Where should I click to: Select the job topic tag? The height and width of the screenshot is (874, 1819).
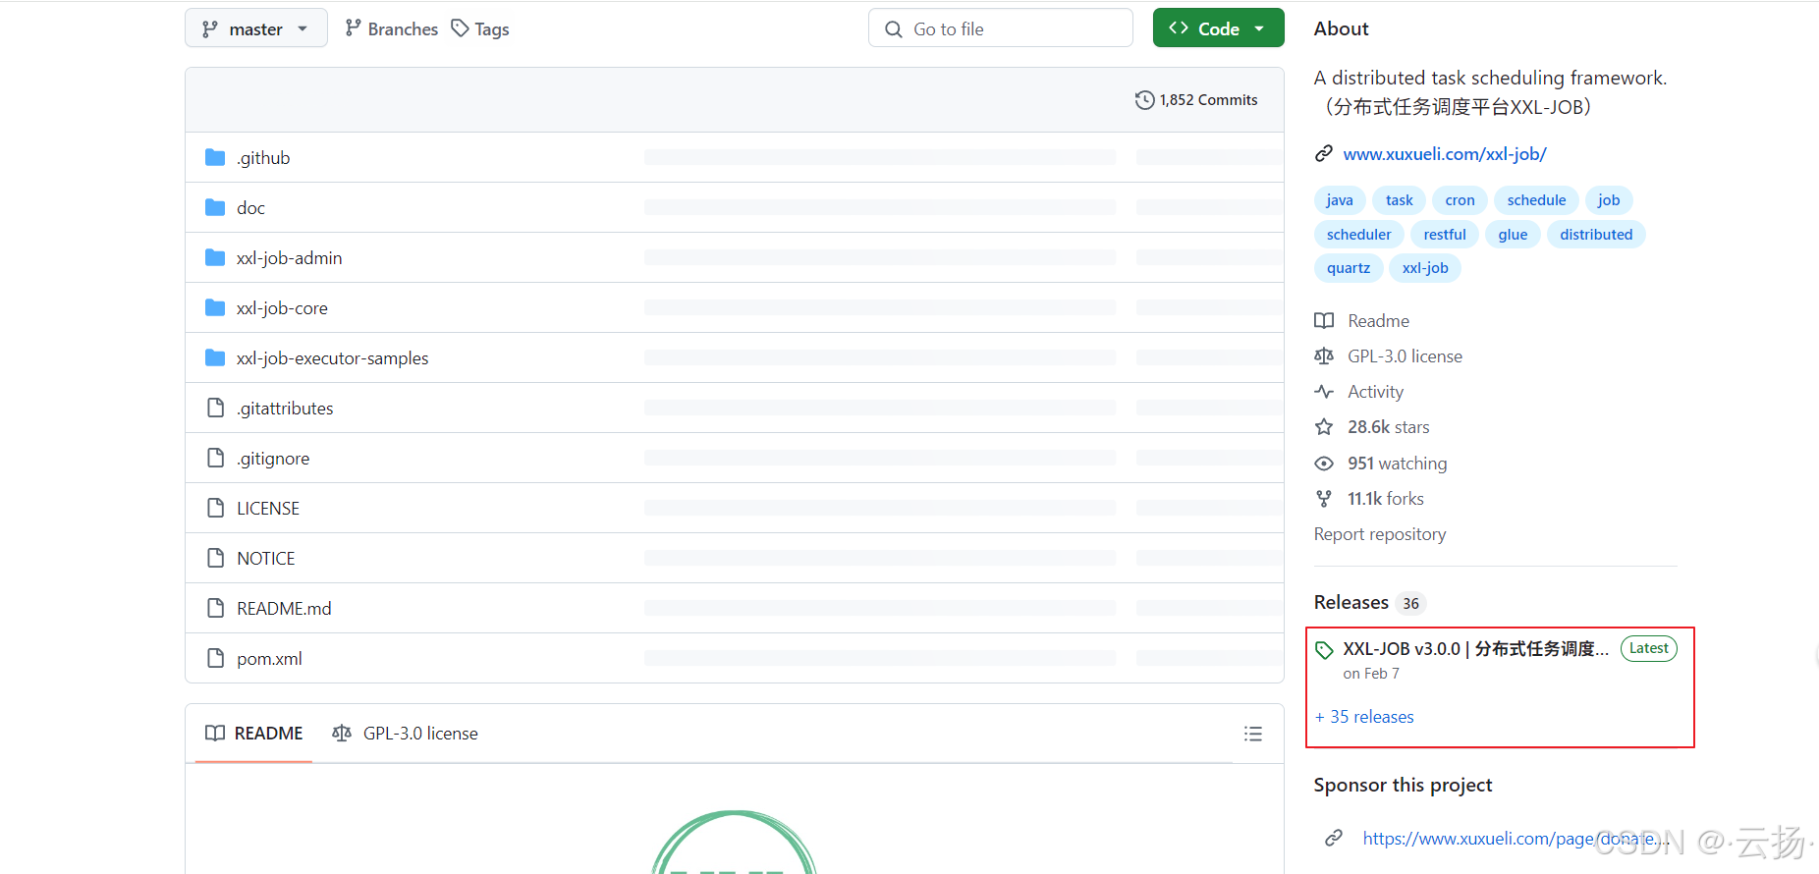(x=1609, y=200)
